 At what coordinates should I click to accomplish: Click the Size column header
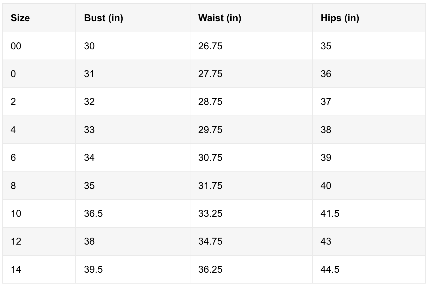click(39, 18)
